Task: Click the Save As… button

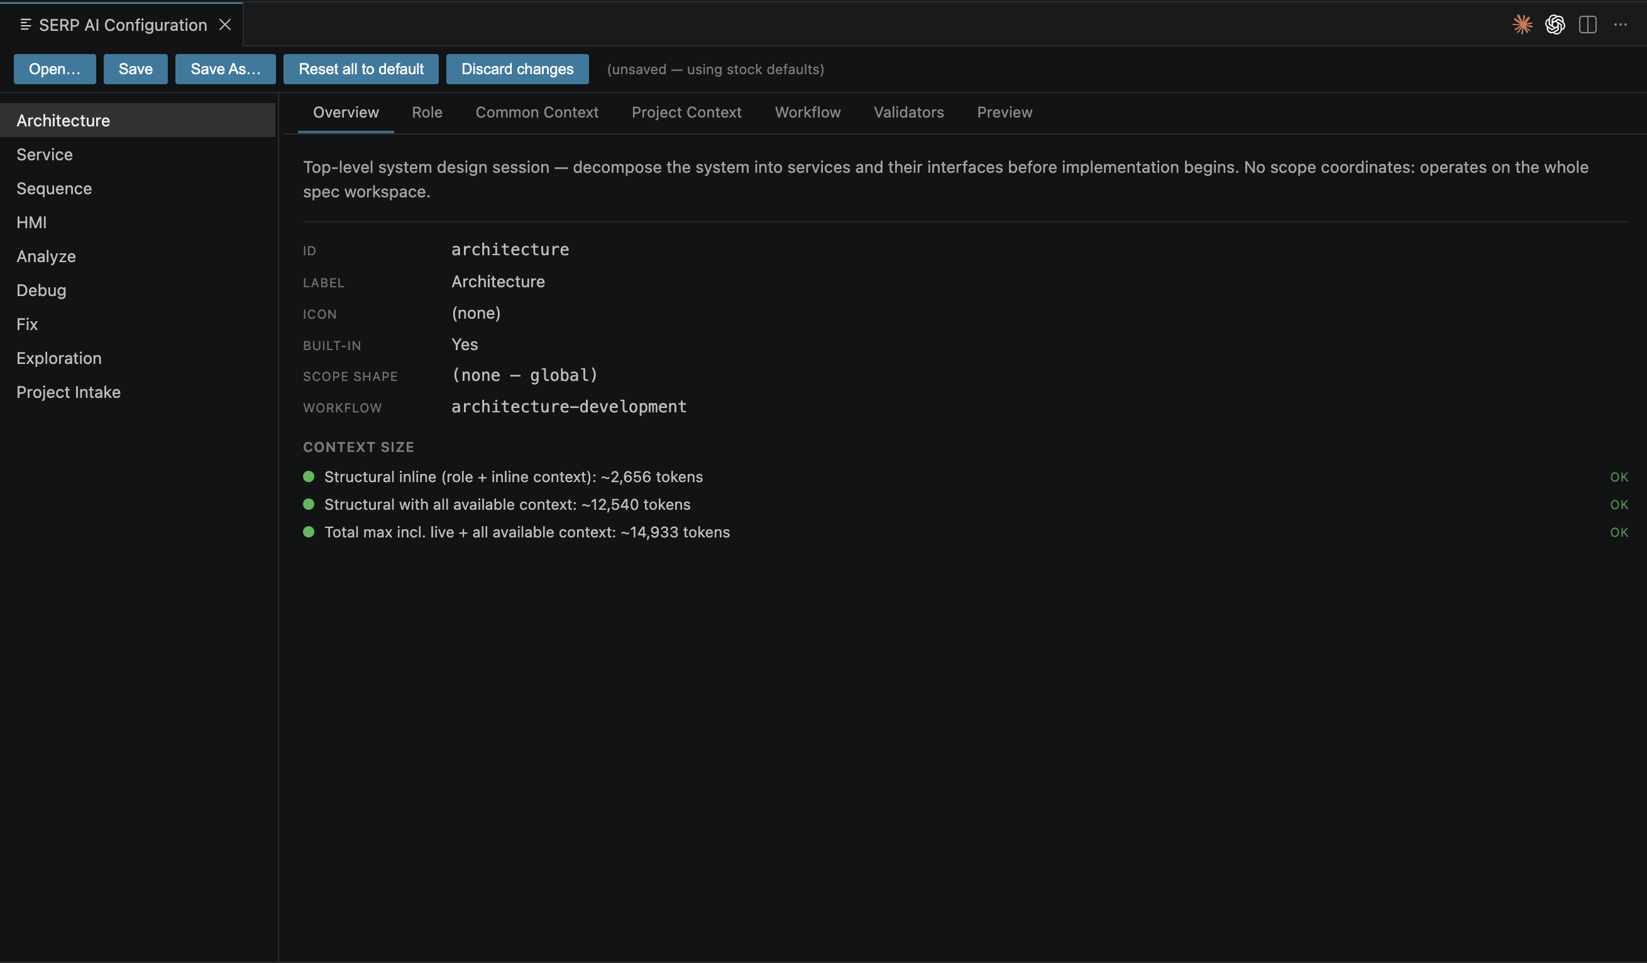Action: click(x=226, y=69)
